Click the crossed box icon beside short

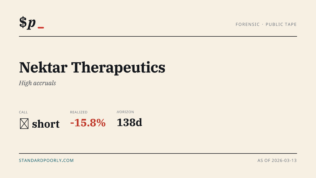(24, 124)
